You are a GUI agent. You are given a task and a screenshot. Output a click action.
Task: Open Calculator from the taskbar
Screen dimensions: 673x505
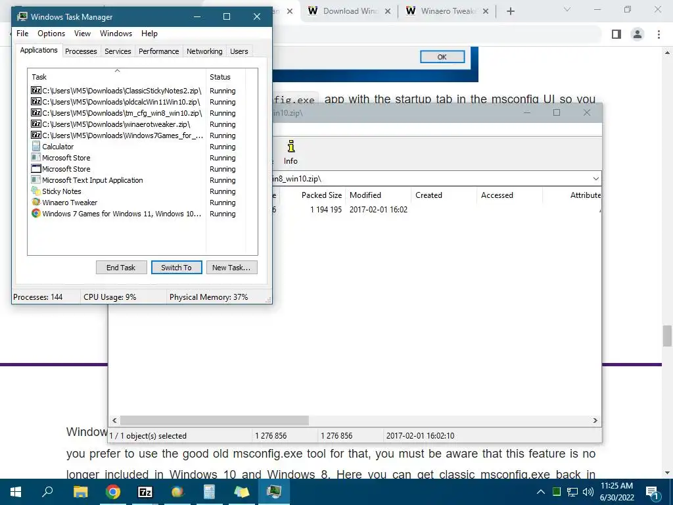pos(210,492)
